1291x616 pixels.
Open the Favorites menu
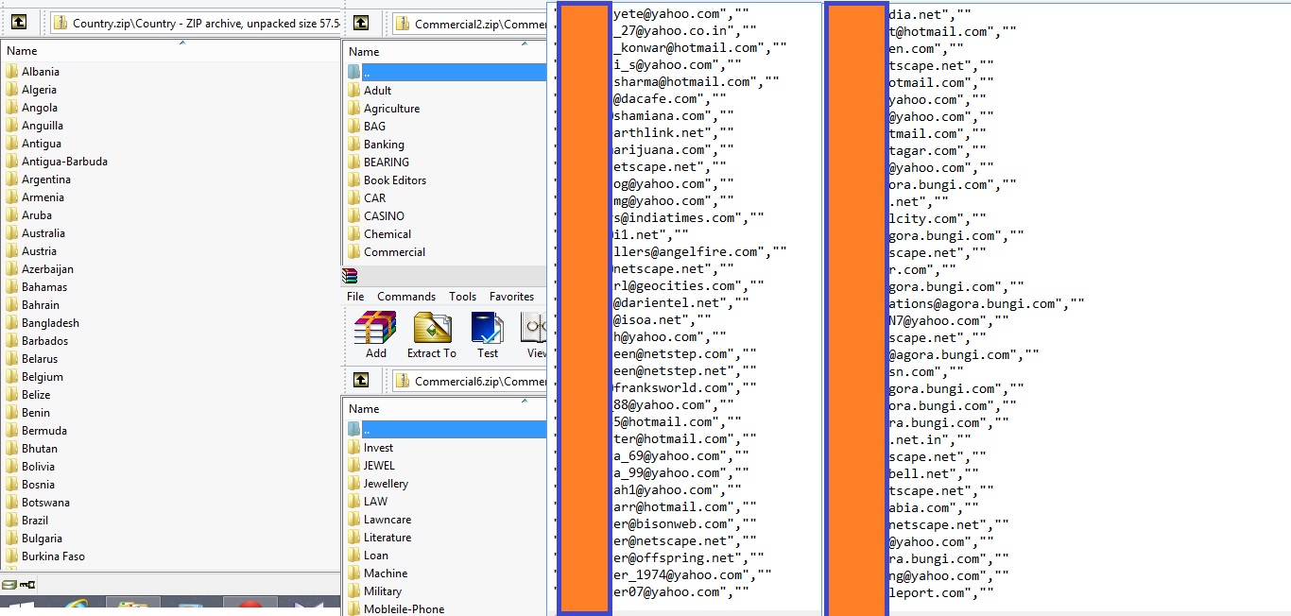coord(511,296)
